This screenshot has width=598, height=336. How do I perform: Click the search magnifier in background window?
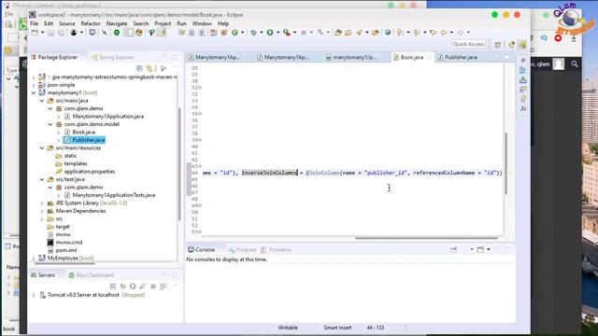click(x=575, y=64)
